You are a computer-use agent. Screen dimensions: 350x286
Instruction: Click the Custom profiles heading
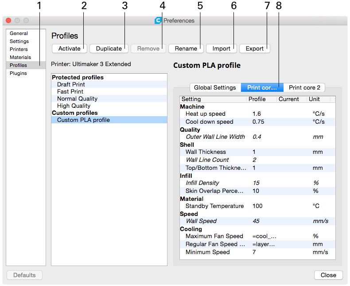coord(75,113)
